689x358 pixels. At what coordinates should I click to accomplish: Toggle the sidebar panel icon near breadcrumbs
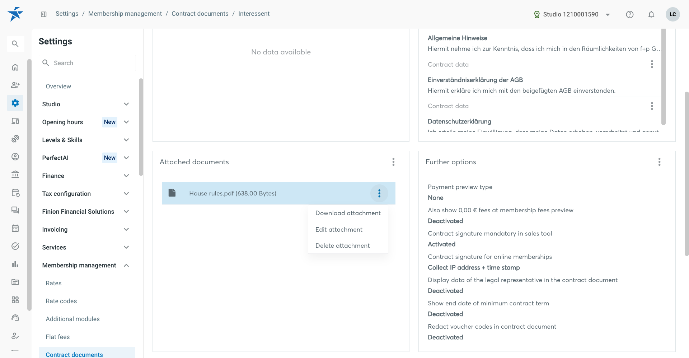point(44,14)
